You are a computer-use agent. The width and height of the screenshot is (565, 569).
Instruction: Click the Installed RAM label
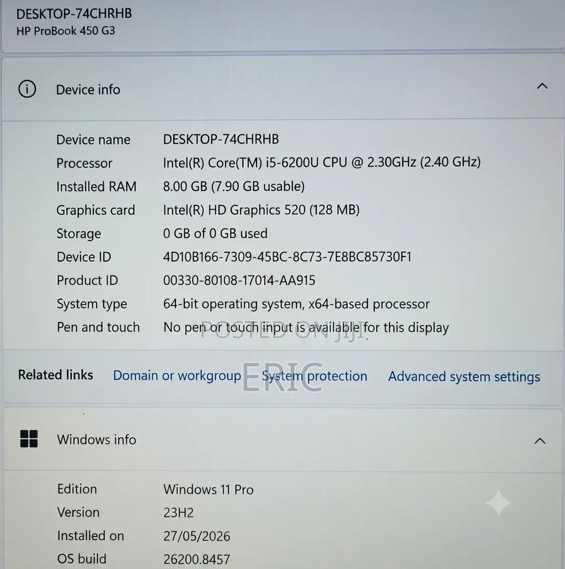click(x=96, y=187)
